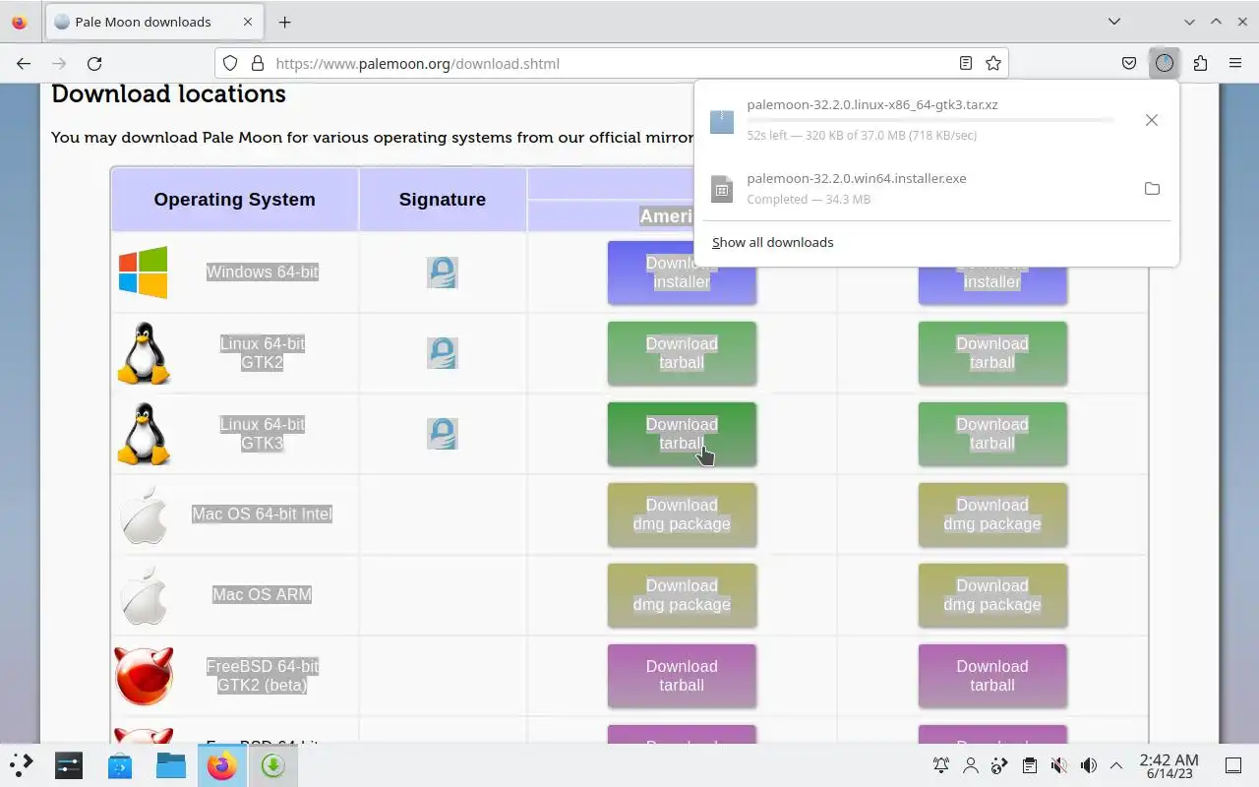1259x787 pixels.
Task: Show site security lock info
Action: 258,63
